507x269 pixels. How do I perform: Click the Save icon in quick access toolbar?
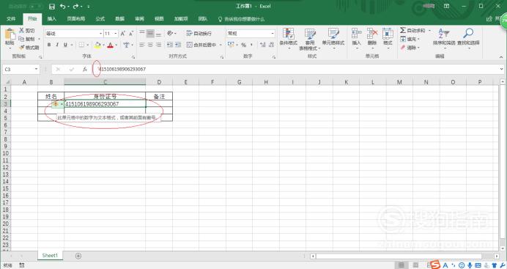[x=52, y=7]
